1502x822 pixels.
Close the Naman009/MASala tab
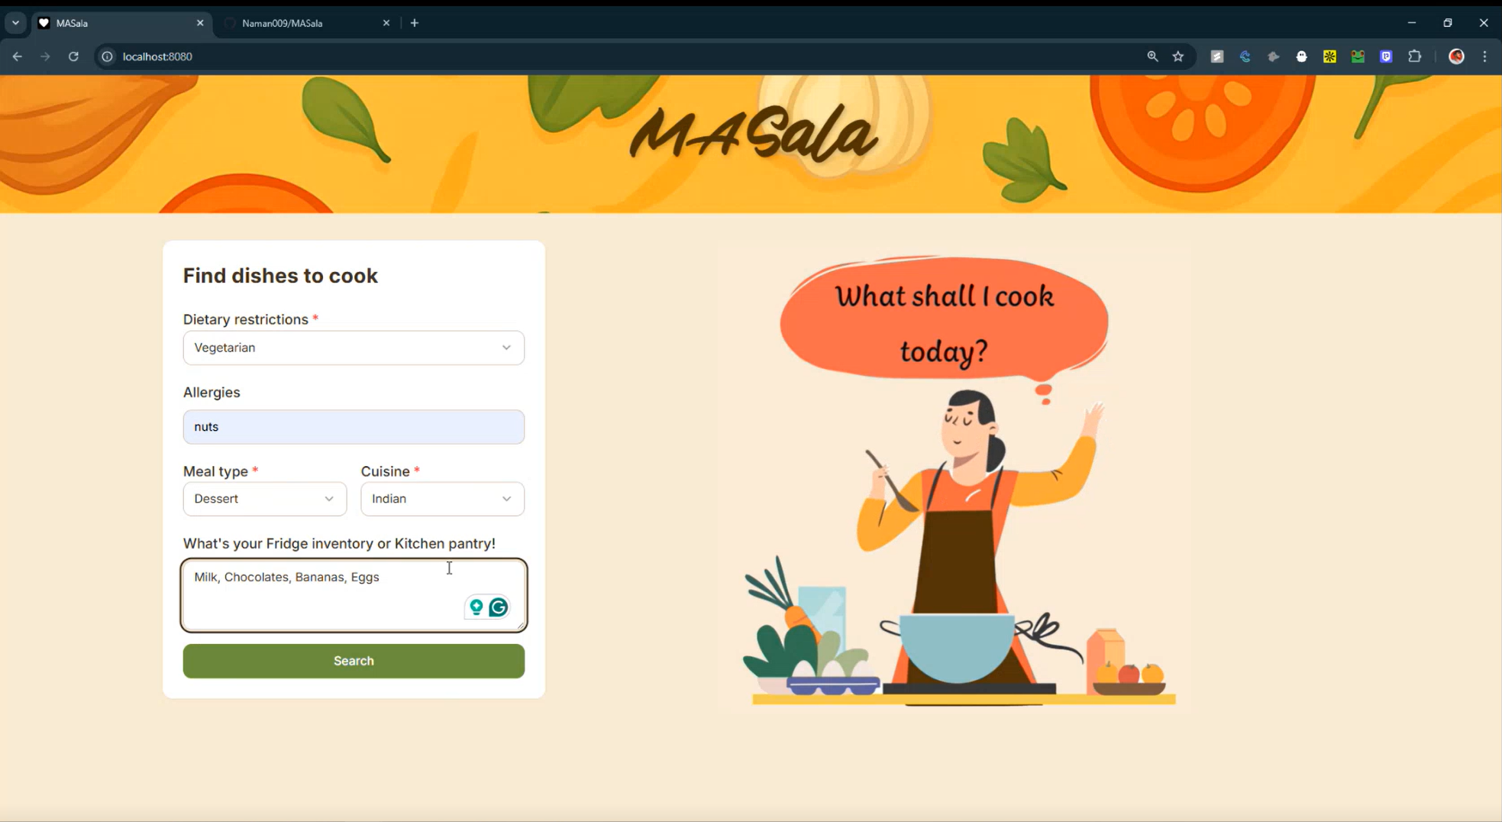point(386,23)
